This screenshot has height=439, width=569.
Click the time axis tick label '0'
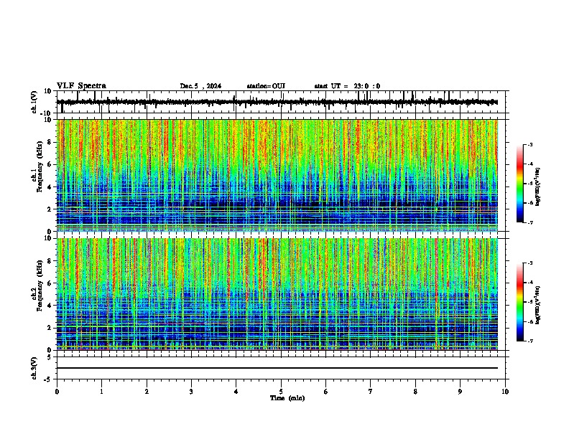[57, 392]
